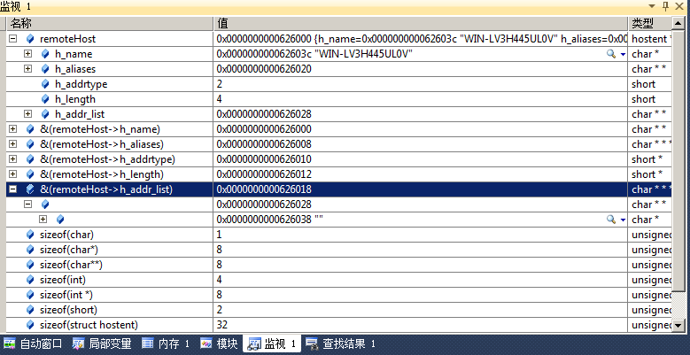Open visualizer dropdown arrow on 0x0000000000626038 row
The width and height of the screenshot is (690, 355).
pos(623,220)
